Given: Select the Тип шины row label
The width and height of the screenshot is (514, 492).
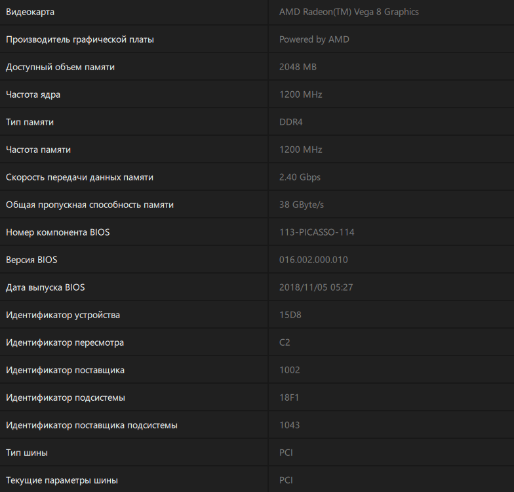Looking at the screenshot, I should tap(27, 453).
